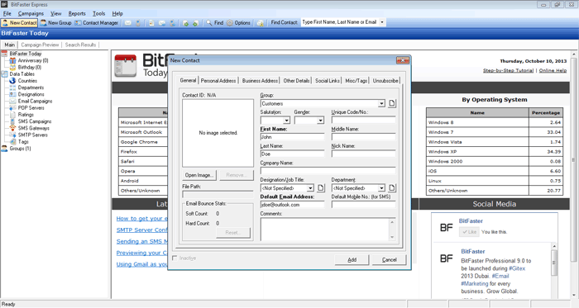Open the Salutation dropdown

[286, 121]
